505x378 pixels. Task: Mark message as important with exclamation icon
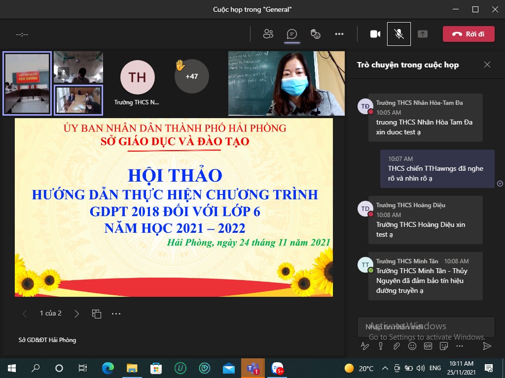(x=381, y=346)
